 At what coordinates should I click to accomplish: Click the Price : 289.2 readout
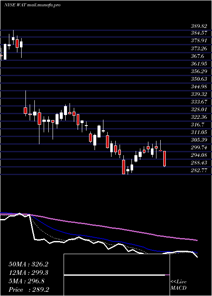29,290
